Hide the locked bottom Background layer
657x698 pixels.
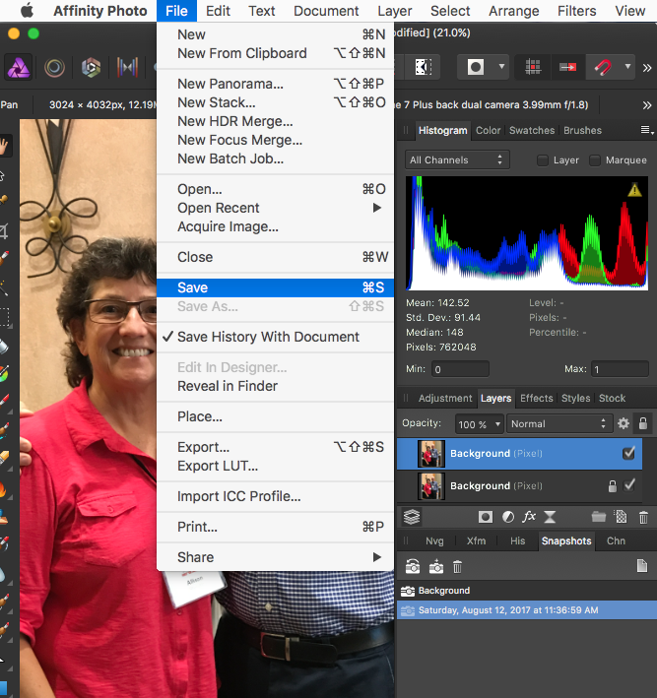(x=629, y=484)
